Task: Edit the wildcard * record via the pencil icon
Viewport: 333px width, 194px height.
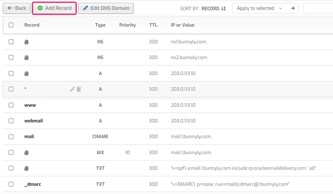Action: pos(72,89)
